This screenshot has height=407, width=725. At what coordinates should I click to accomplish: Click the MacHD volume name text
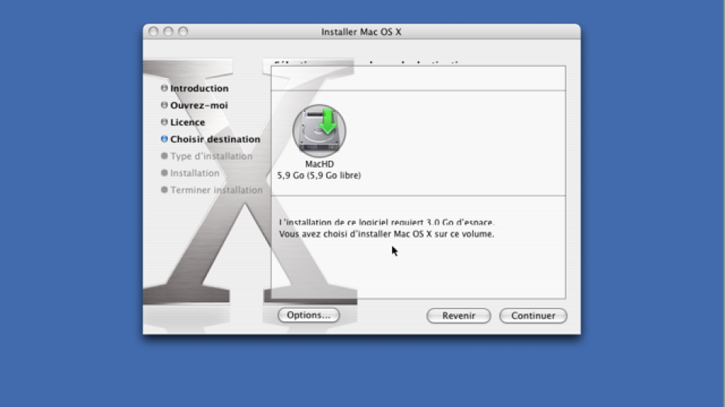(x=319, y=164)
